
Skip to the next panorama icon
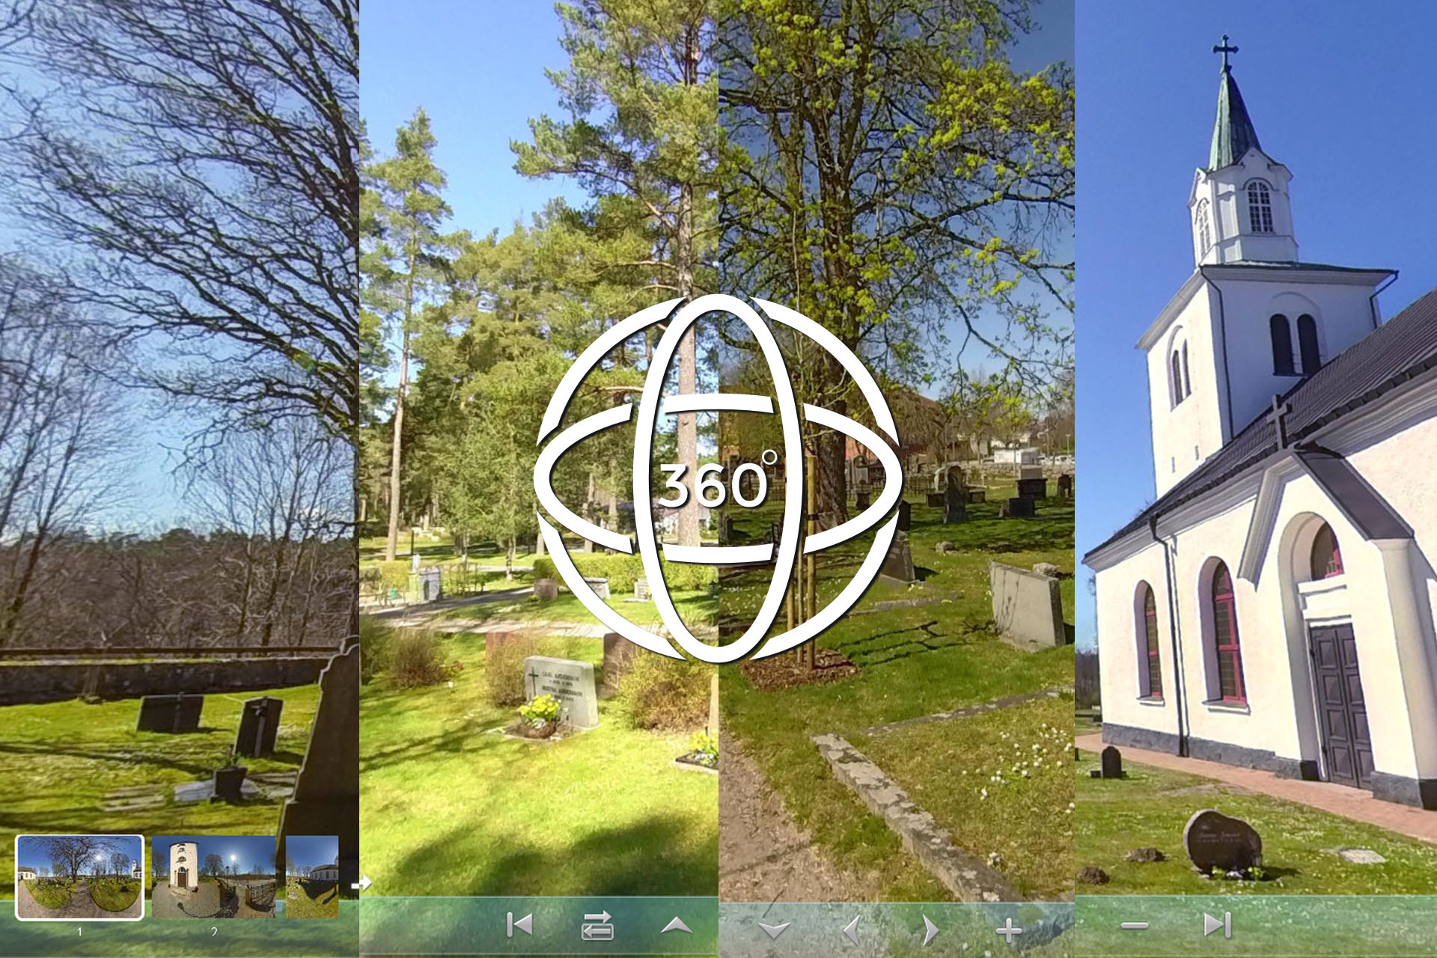coord(1217,925)
